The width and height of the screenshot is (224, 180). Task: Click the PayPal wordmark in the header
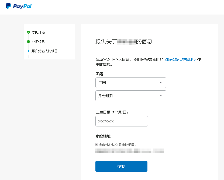tap(23, 6)
